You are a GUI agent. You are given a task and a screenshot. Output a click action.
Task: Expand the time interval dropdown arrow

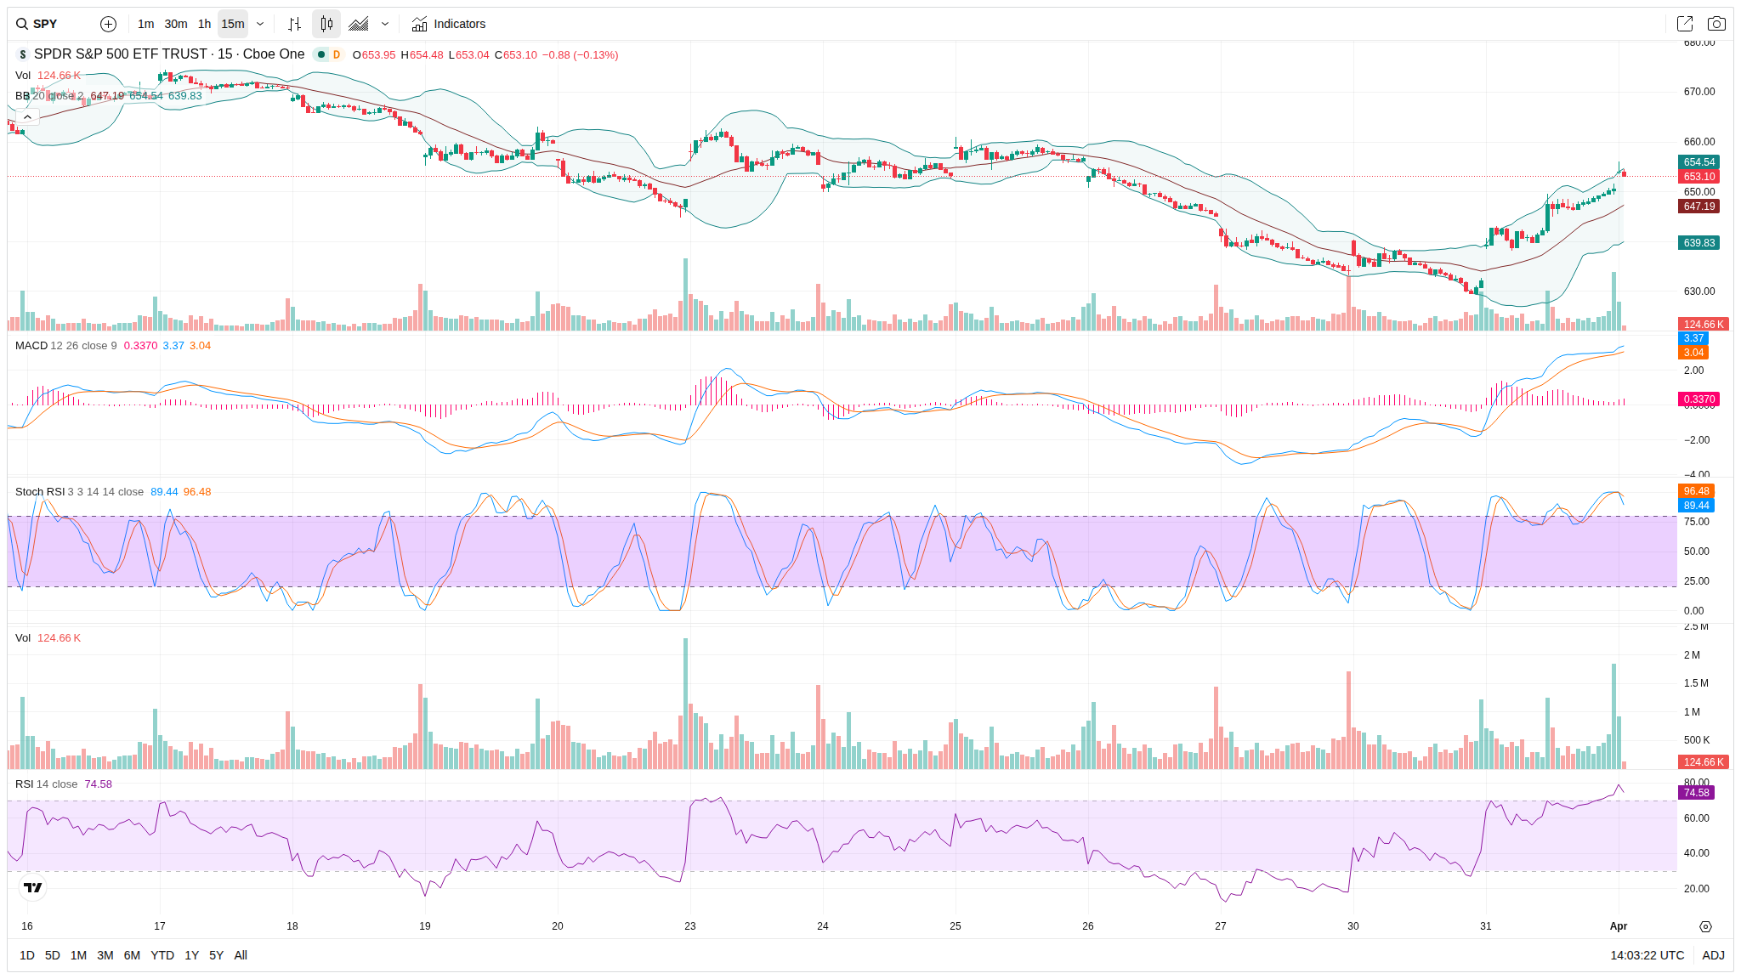pyautogui.click(x=260, y=24)
